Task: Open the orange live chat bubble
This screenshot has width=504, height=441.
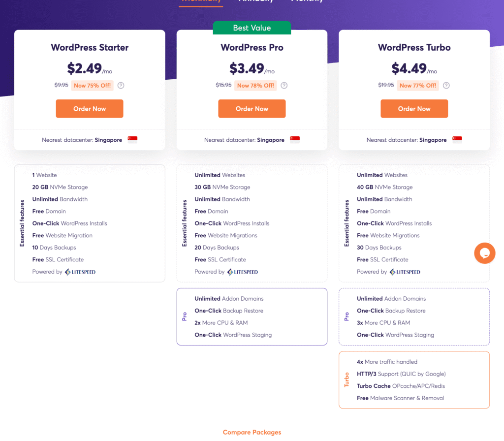Action: [x=484, y=253]
